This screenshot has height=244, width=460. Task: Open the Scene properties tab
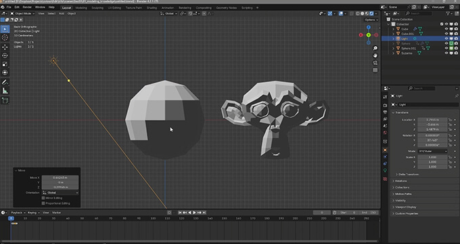pyautogui.click(x=385, y=126)
